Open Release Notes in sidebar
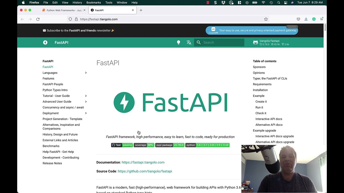Image resolution: width=344 pixels, height=193 pixels. click(52, 163)
